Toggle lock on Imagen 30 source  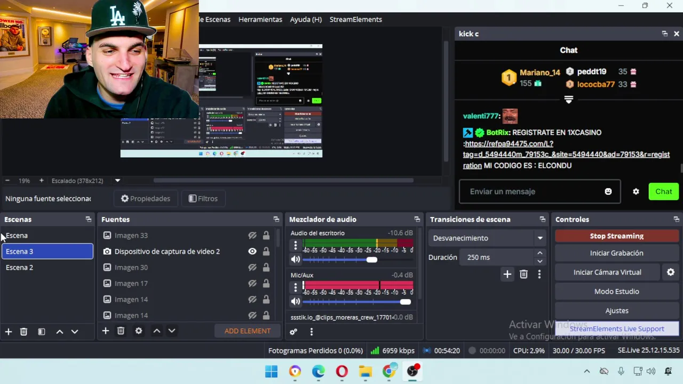click(x=266, y=267)
